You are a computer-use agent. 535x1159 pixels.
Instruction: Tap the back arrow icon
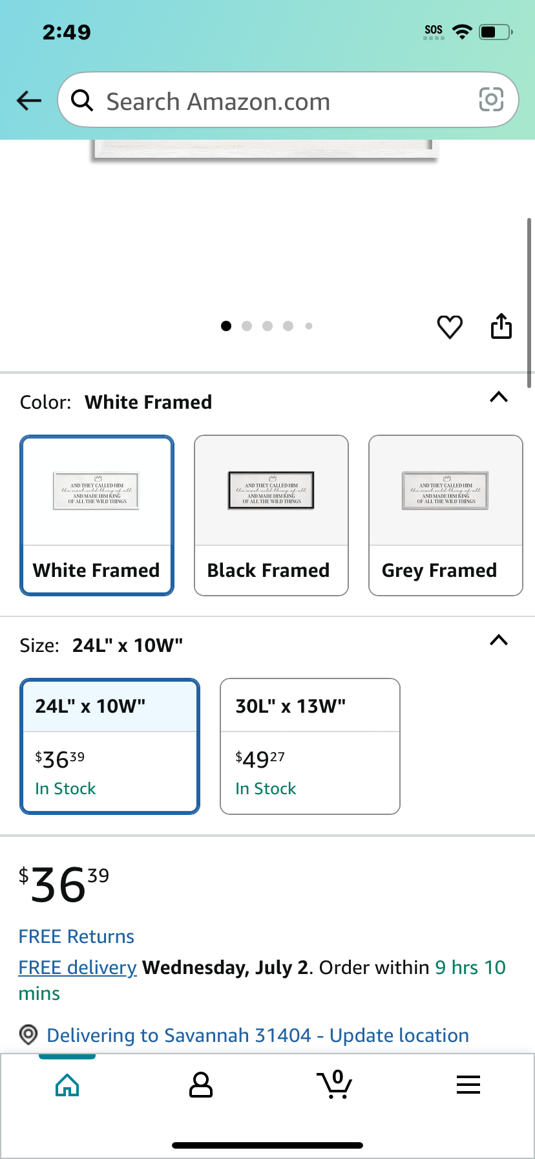pyautogui.click(x=29, y=100)
